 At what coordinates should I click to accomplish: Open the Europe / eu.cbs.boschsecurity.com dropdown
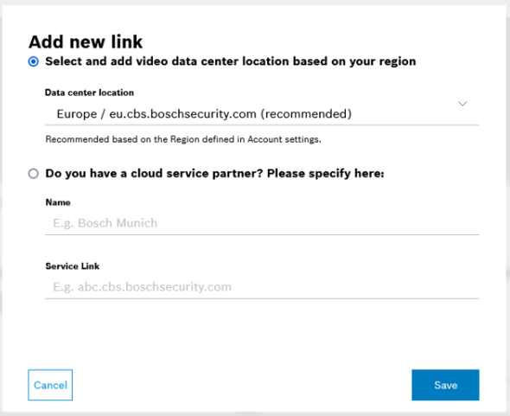(x=262, y=113)
